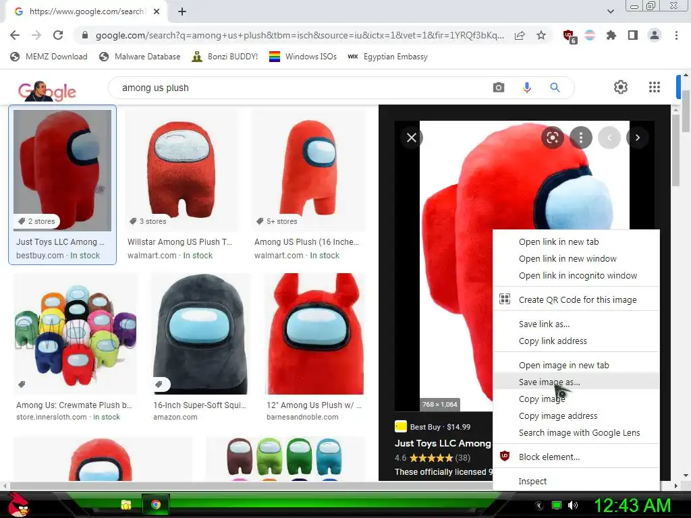Show previous image in preview

pyautogui.click(x=609, y=138)
